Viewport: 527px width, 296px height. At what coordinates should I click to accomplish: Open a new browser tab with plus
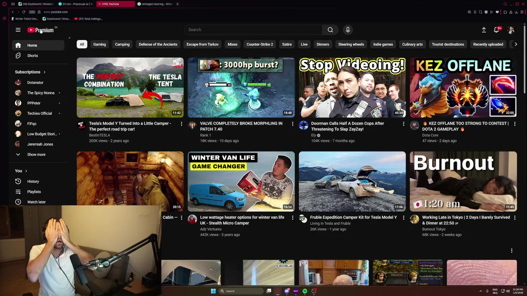coord(177,4)
